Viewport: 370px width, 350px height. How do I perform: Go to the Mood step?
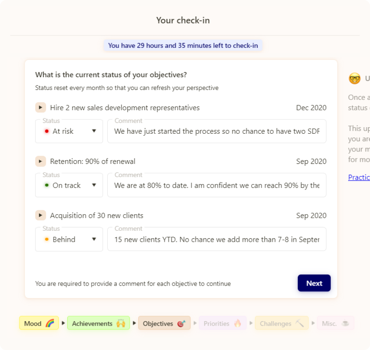coord(39,323)
